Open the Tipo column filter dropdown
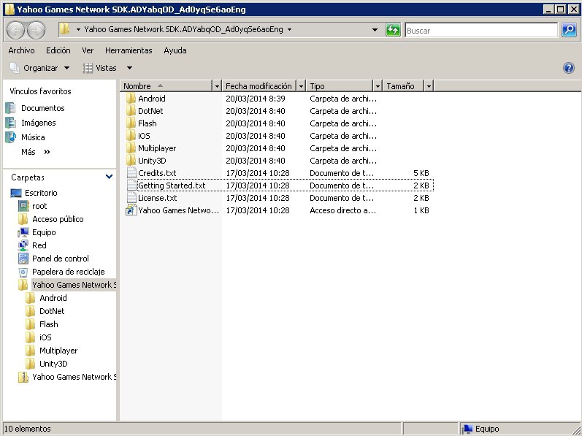The height and width of the screenshot is (436, 582). tap(378, 86)
